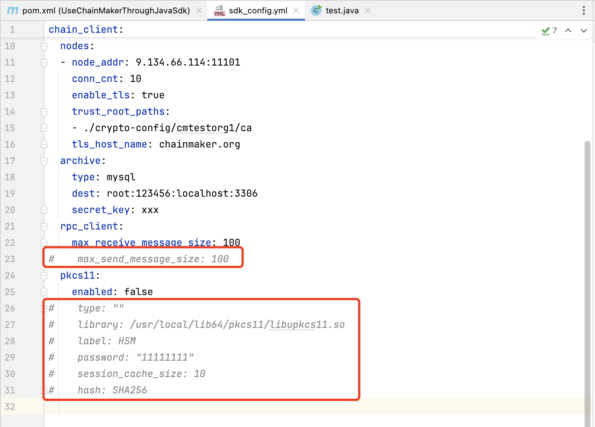This screenshot has width=595, height=427.
Task: Click the inspections checkmark widget showing 7
Action: tap(549, 31)
